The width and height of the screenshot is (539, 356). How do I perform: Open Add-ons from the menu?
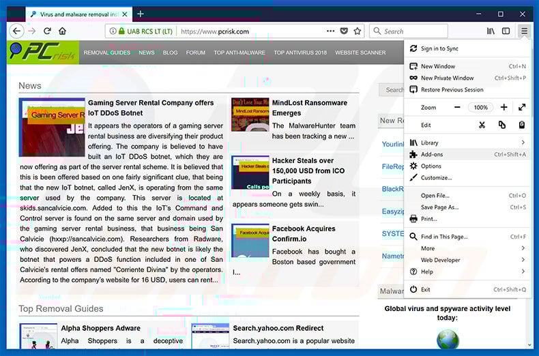[467, 154]
